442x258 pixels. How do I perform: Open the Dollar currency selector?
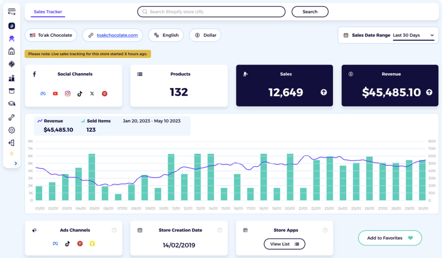(205, 35)
